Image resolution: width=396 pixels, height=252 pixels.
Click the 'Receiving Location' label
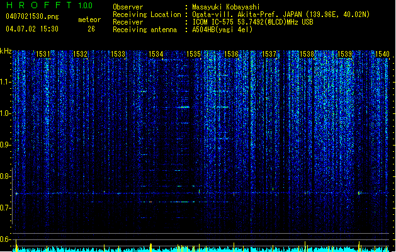(147, 14)
